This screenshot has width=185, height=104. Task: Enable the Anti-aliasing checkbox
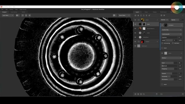coord(162,43)
